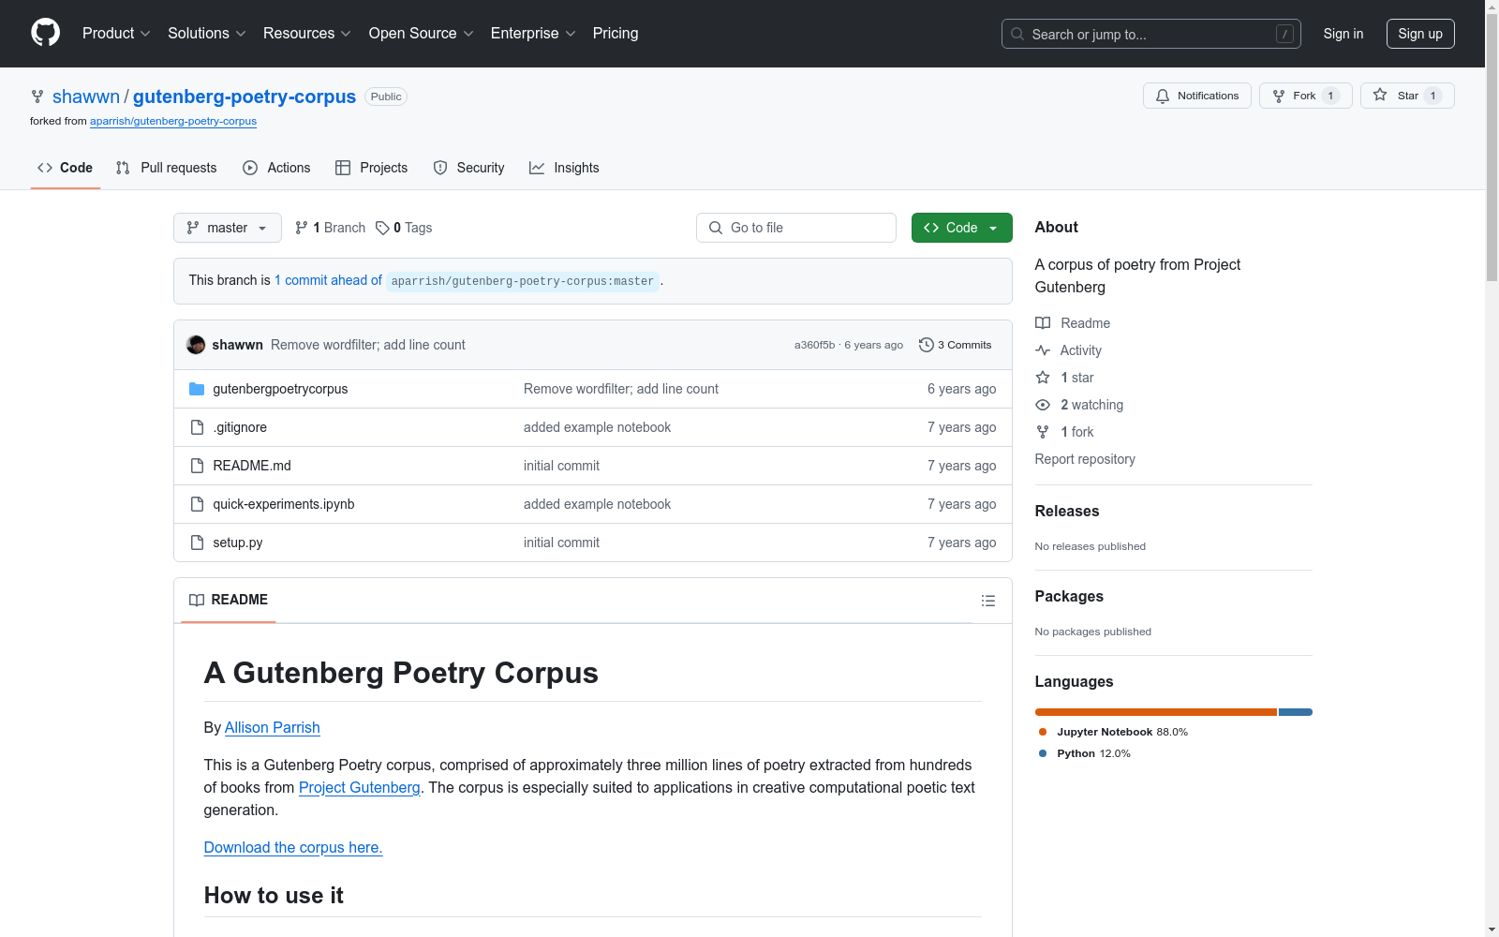Screen dimensions: 1499x937
Task: Open the Project Gutenberg link in README
Action: coord(360,787)
